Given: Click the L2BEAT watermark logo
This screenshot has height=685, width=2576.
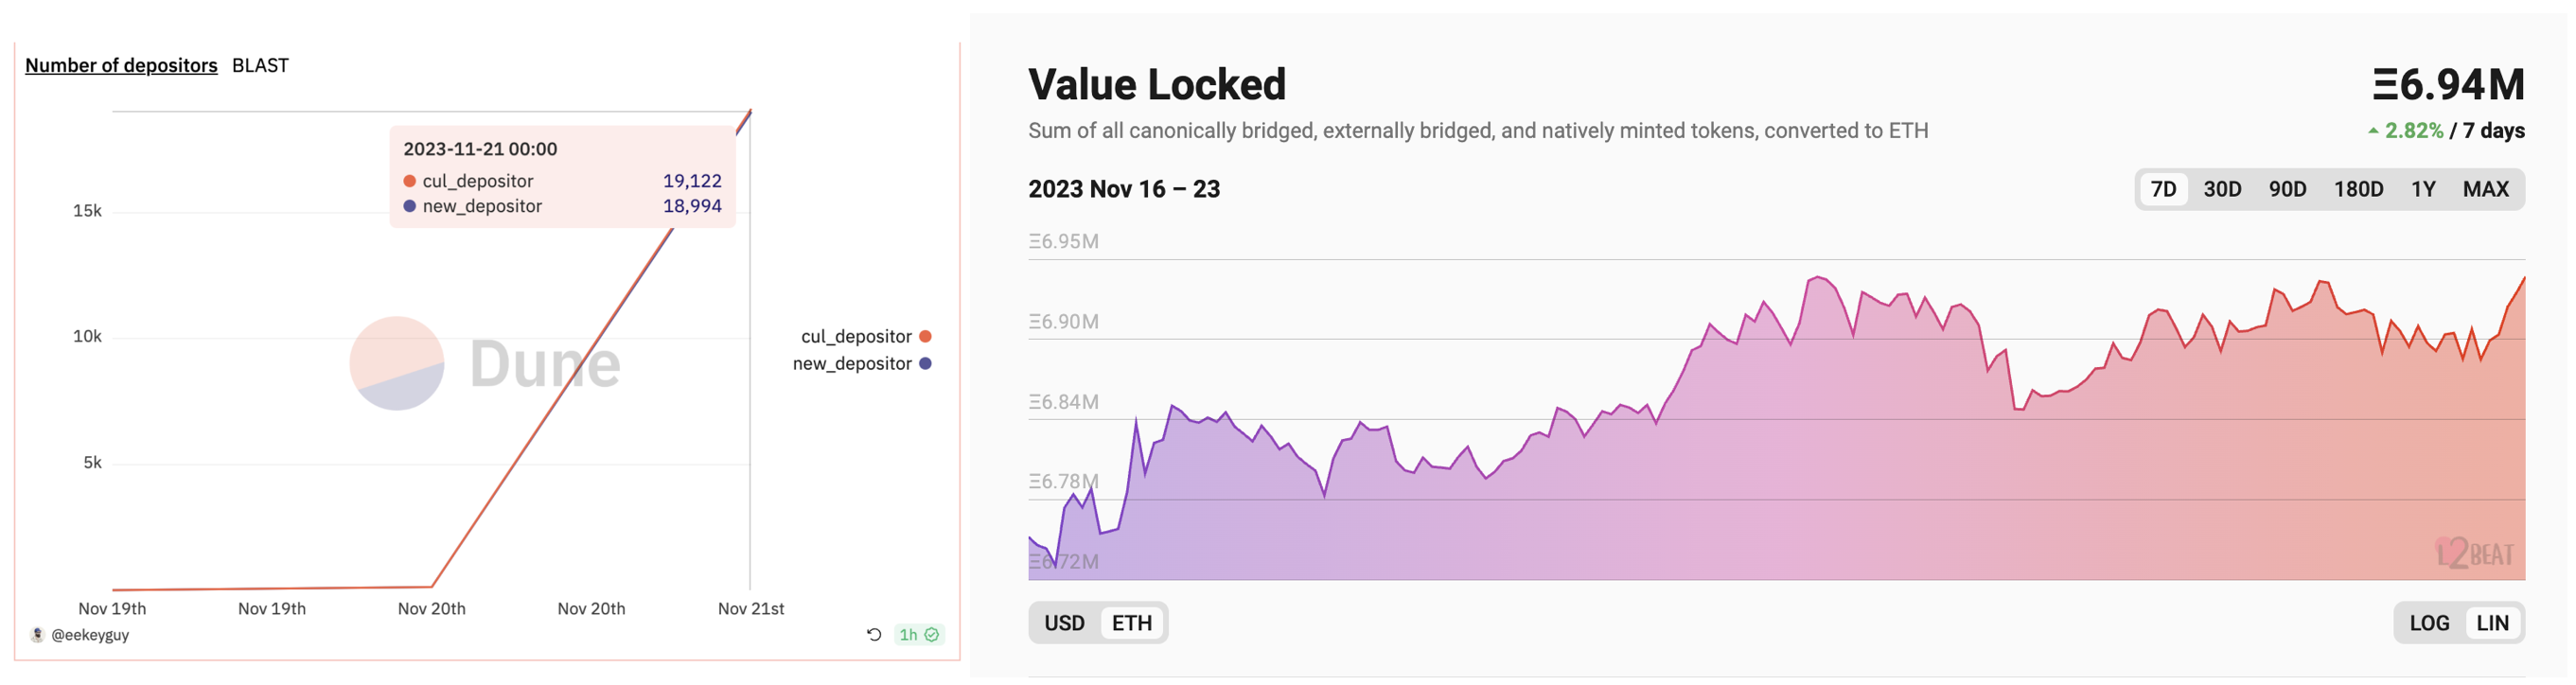Looking at the screenshot, I should [x=2473, y=553].
